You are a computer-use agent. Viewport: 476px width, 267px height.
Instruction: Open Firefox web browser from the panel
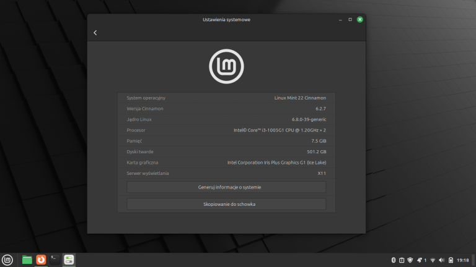click(x=41, y=260)
